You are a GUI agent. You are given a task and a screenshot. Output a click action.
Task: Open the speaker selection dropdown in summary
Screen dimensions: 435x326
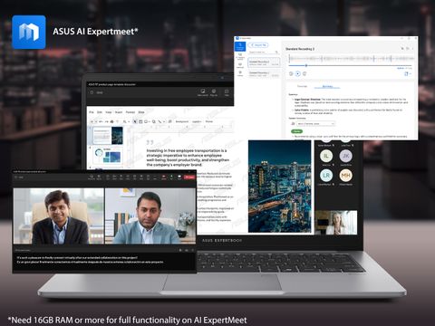pos(316,124)
